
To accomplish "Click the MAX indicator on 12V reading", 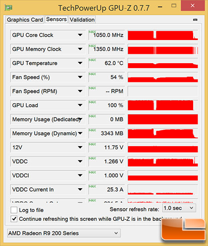I will click(92, 144).
